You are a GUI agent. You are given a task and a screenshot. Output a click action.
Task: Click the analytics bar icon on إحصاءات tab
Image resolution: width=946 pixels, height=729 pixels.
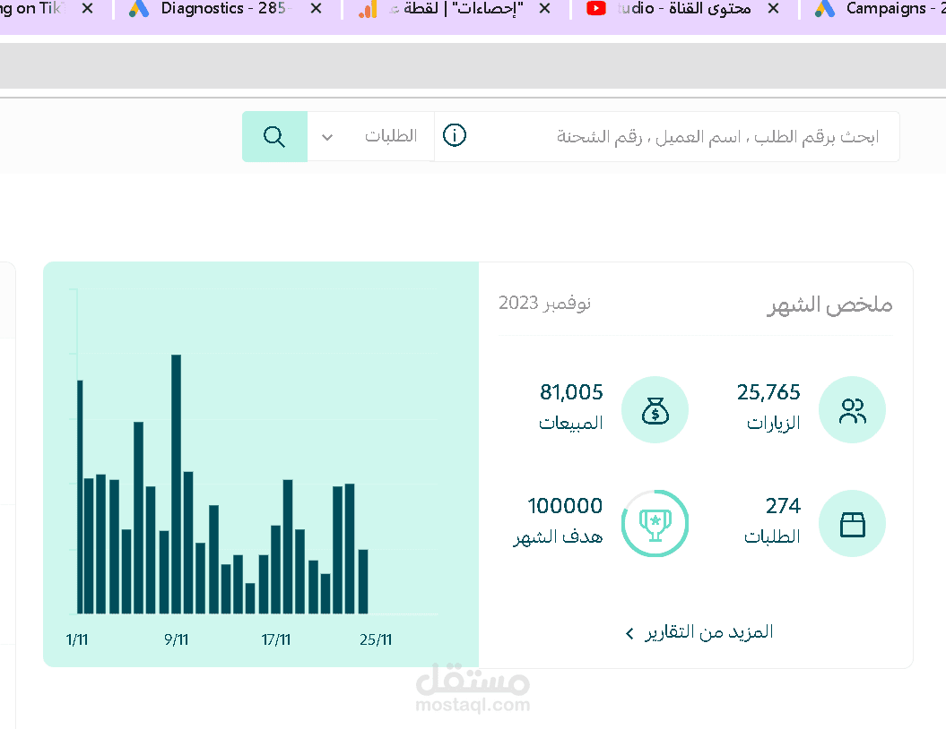[368, 8]
